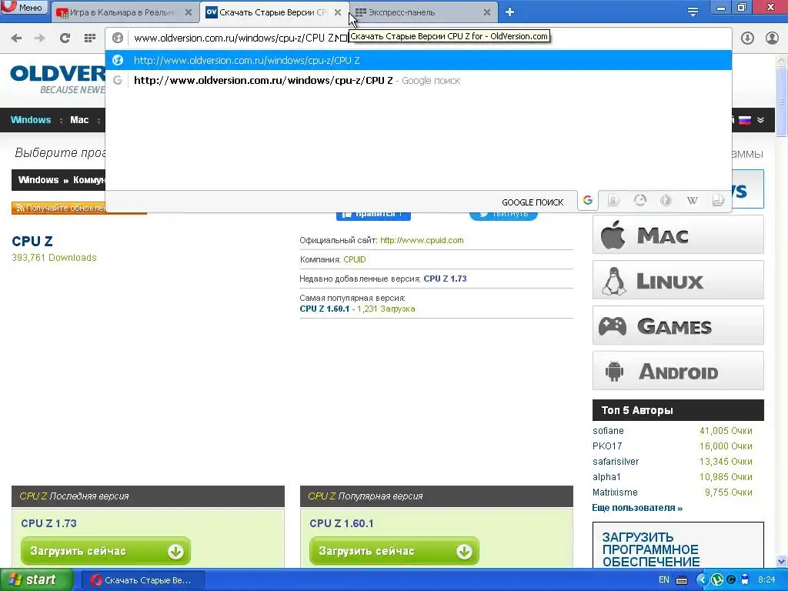This screenshot has width=788, height=591.
Task: Choose Wikipedia search engine icon
Action: click(692, 201)
